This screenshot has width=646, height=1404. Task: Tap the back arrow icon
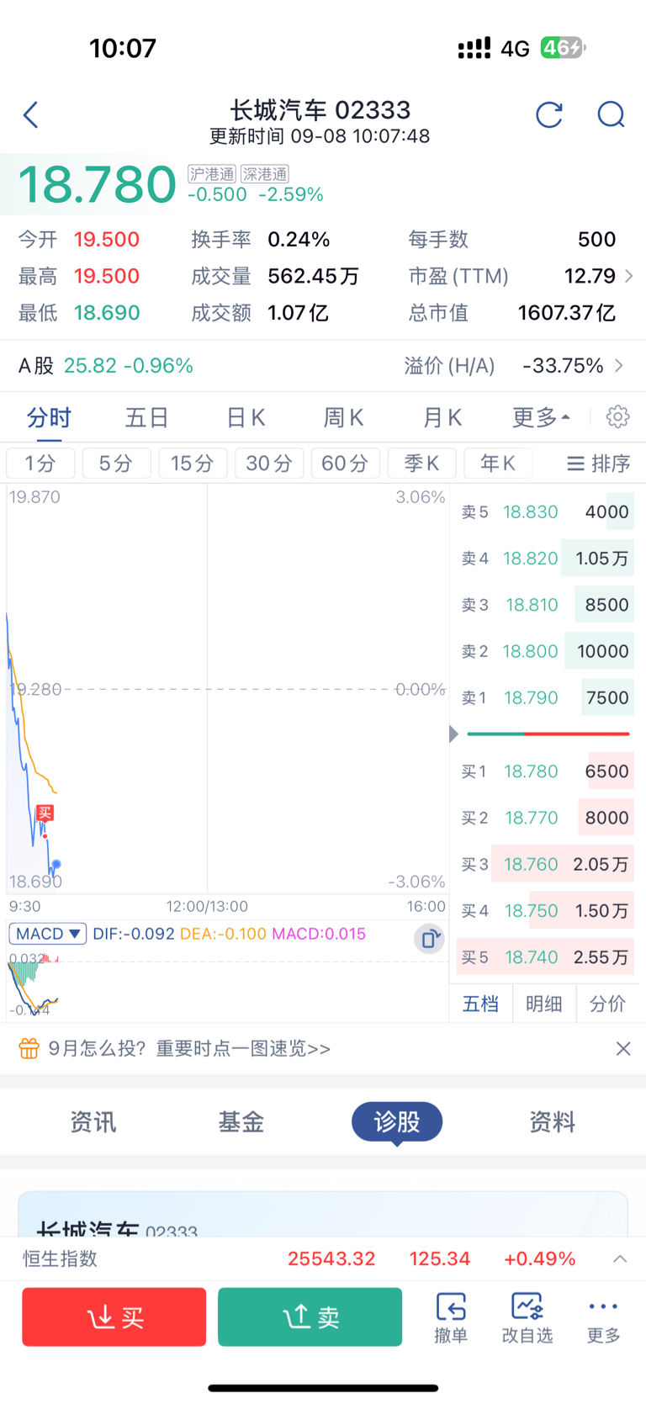click(31, 114)
